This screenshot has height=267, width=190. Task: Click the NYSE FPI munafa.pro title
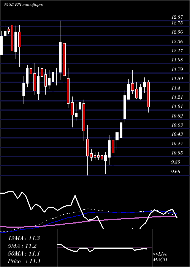pos(24,4)
